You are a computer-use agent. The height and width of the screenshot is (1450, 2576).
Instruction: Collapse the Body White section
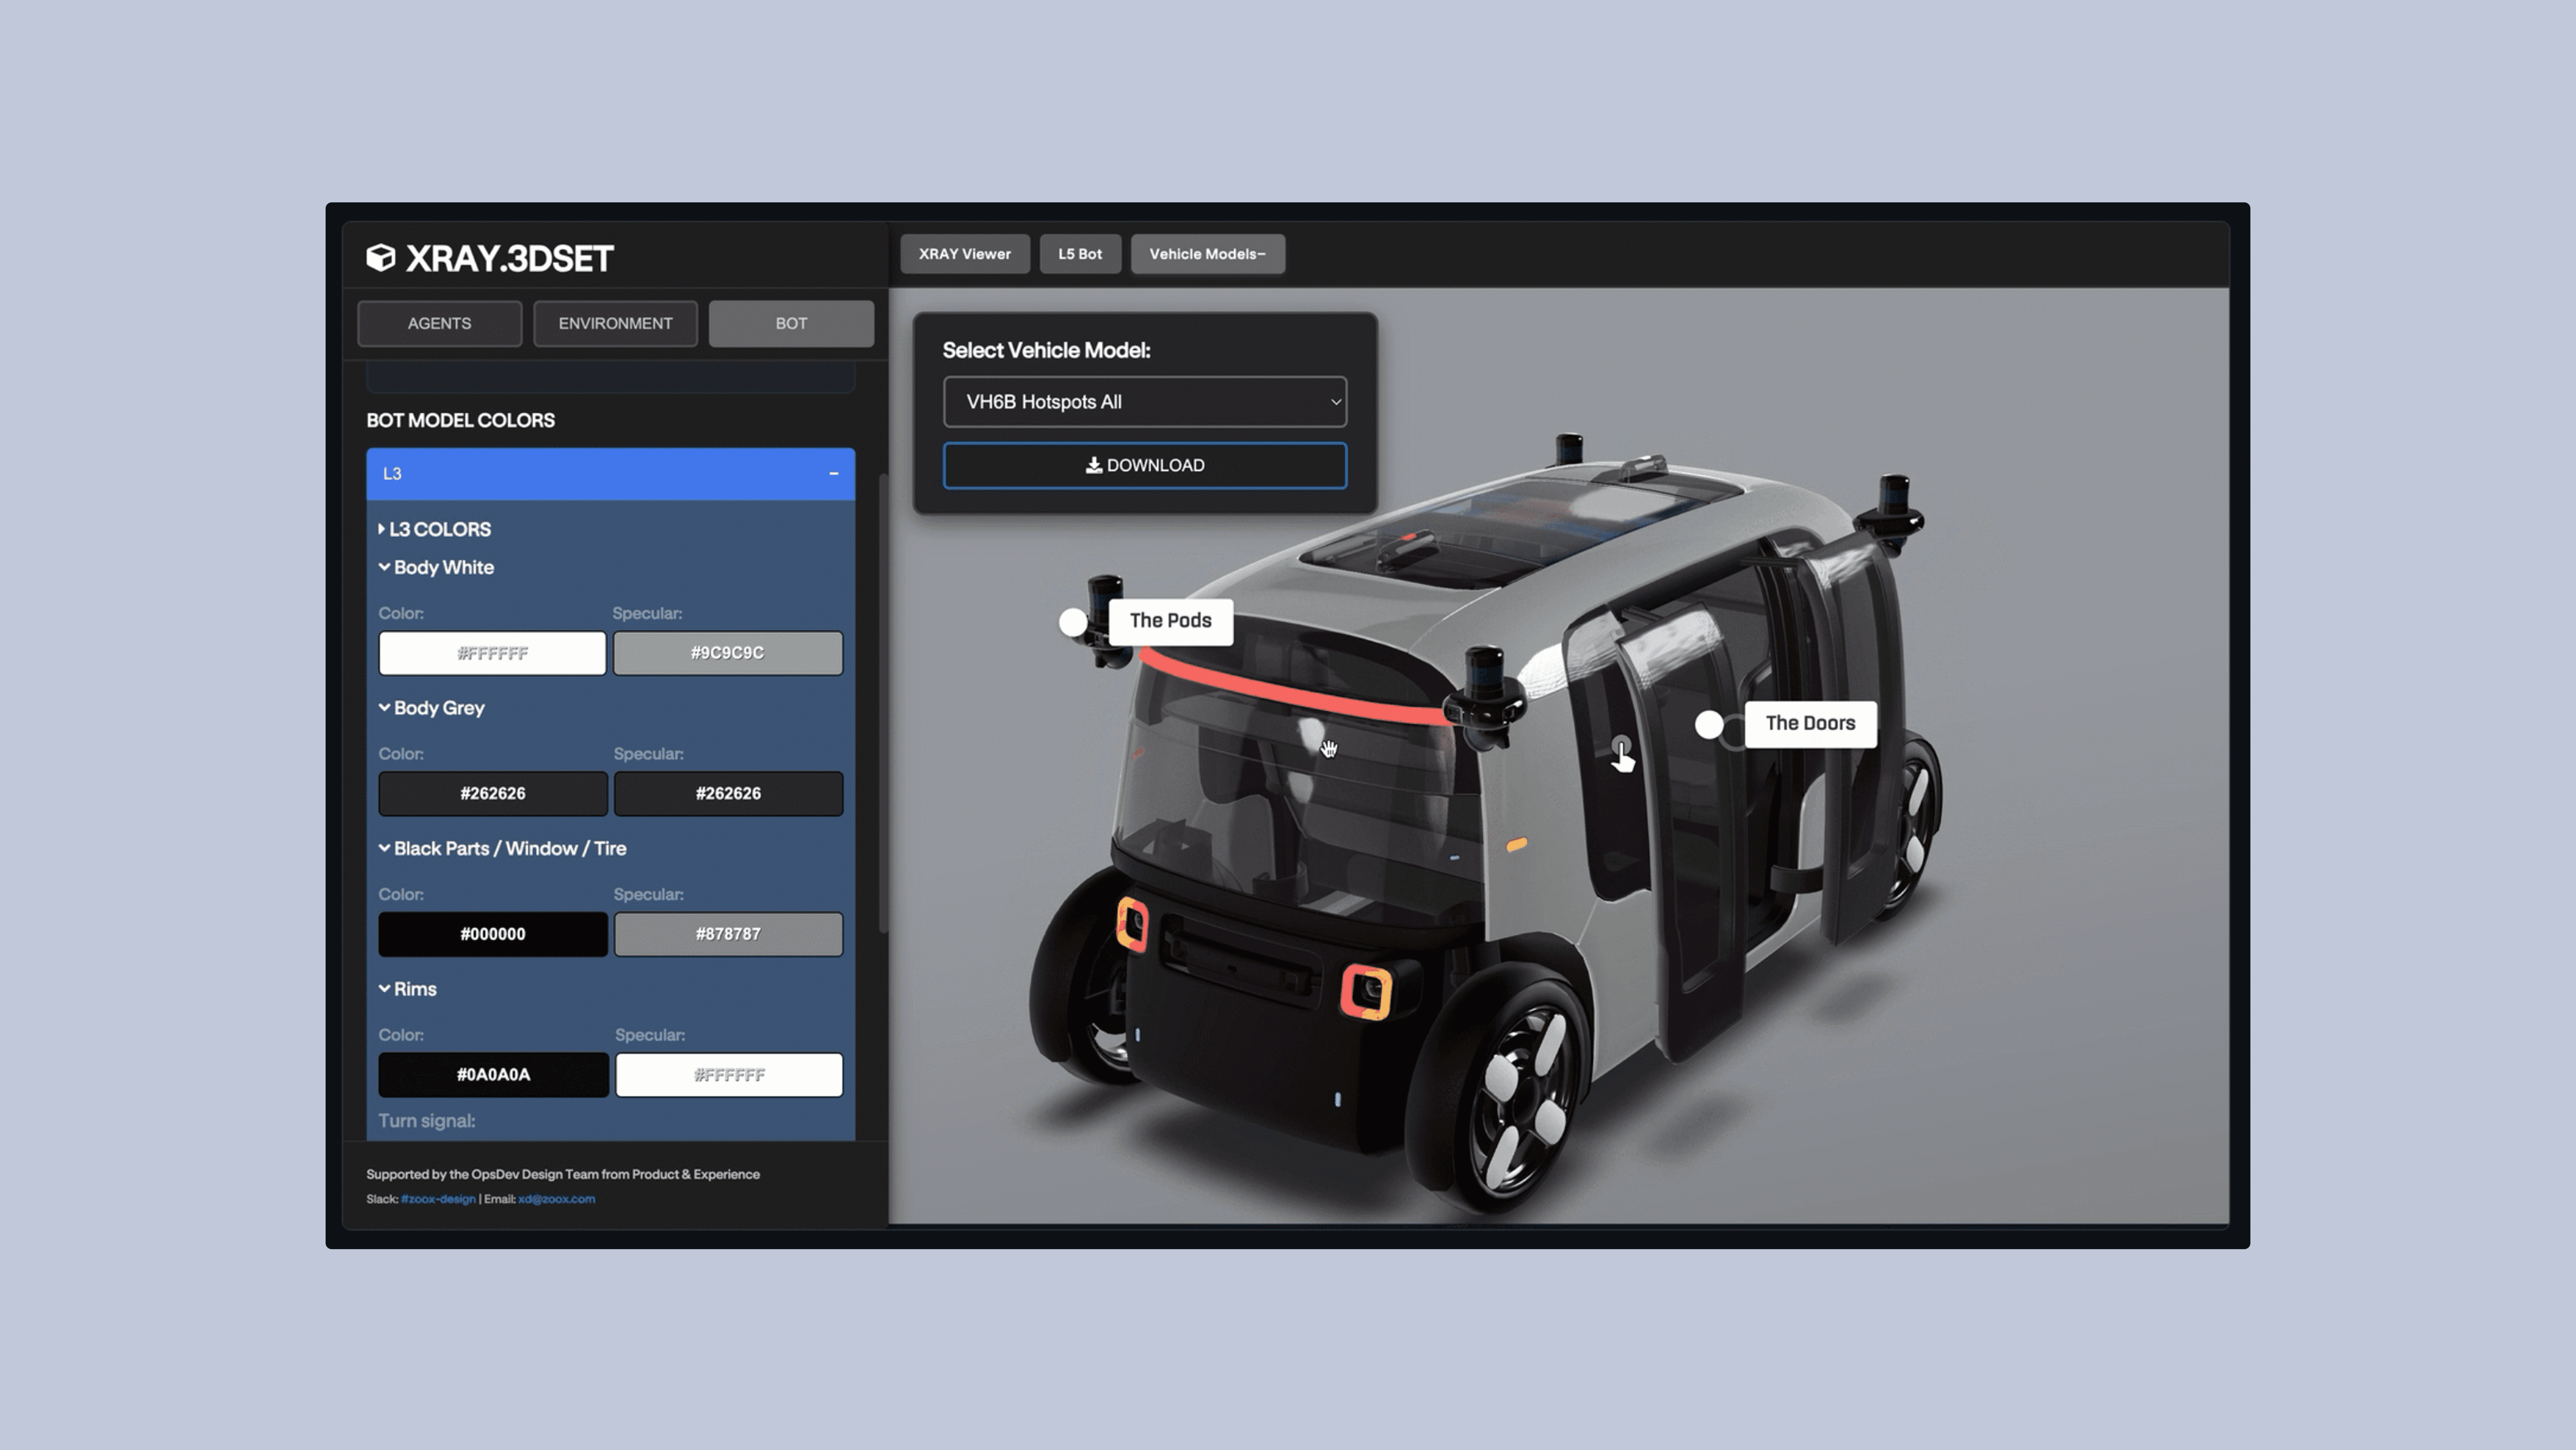pyautogui.click(x=436, y=567)
